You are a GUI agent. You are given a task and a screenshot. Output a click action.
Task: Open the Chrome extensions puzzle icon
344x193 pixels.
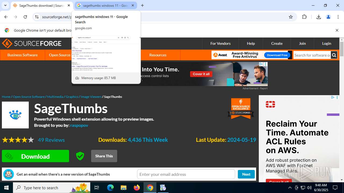tap(304, 17)
